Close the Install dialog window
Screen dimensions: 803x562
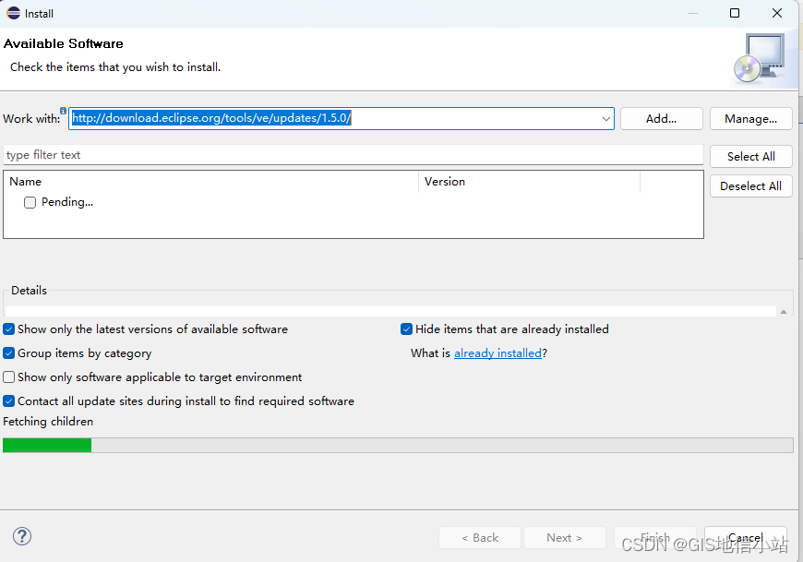[777, 13]
